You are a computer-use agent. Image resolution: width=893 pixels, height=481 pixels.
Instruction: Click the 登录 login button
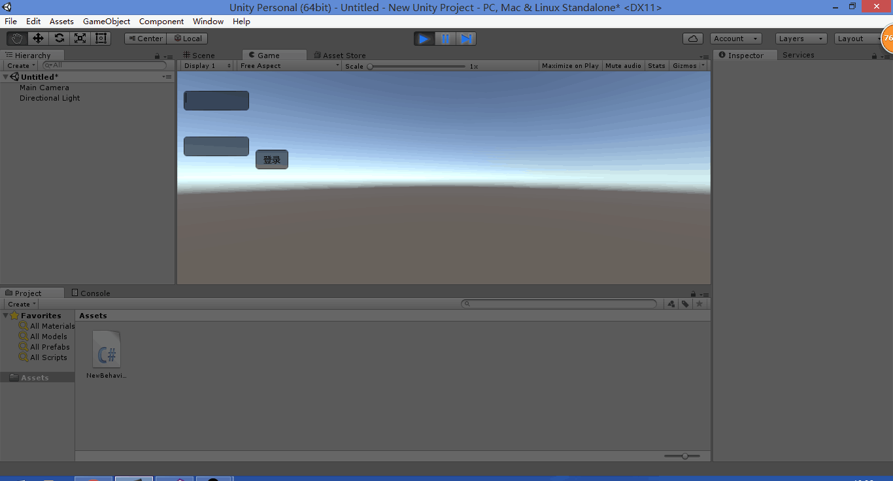[x=272, y=159]
